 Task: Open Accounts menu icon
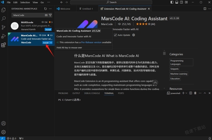(x=4, y=123)
